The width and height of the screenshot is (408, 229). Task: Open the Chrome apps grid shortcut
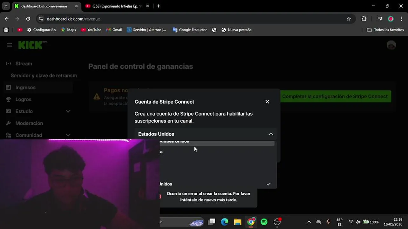click(6, 30)
